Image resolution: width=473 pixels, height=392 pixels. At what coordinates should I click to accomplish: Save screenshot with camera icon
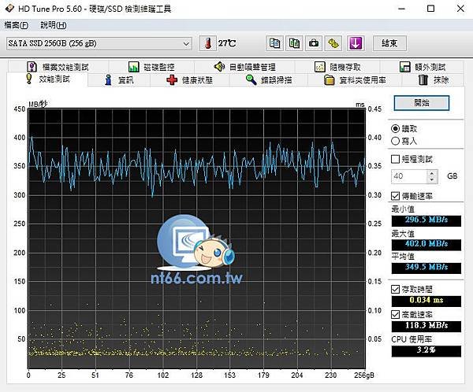pos(314,43)
